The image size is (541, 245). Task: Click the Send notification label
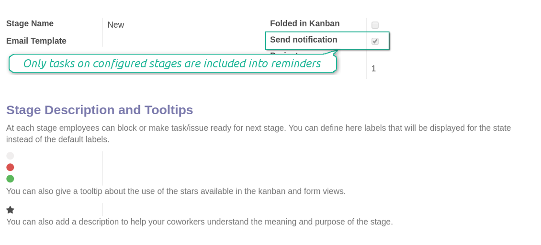(x=304, y=40)
